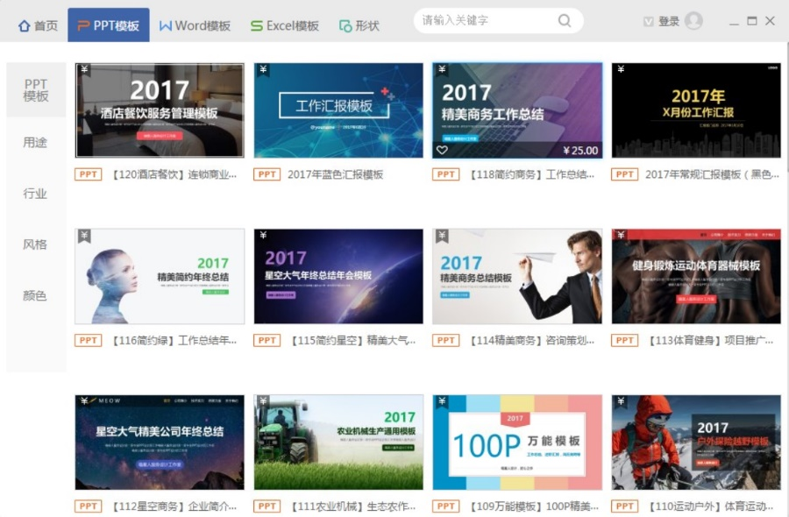The height and width of the screenshot is (517, 789).
Task: Click the VIP badge icon beside 登录
Action: 649,22
